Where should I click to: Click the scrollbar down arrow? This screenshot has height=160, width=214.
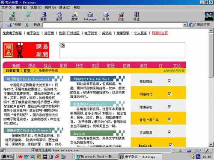click(211, 145)
